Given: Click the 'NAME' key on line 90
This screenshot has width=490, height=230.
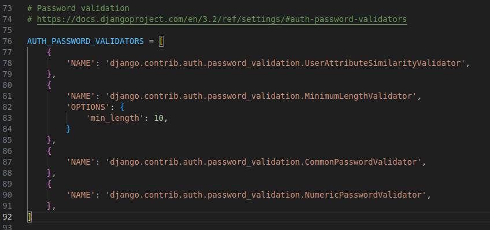Looking at the screenshot, I should (81, 195).
